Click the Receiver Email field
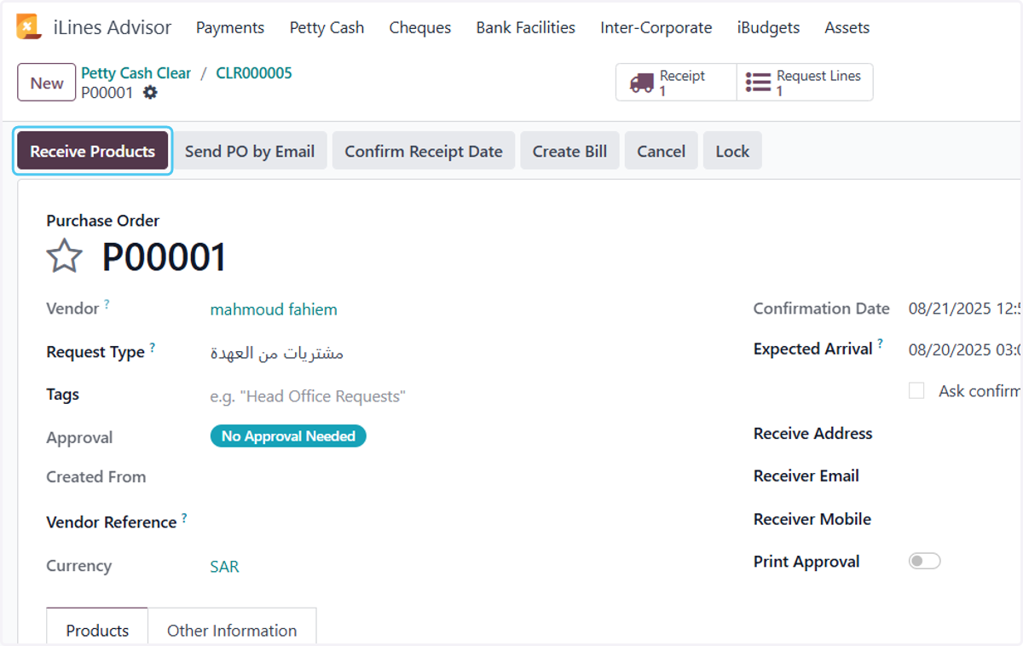The width and height of the screenshot is (1023, 646). 965,476
